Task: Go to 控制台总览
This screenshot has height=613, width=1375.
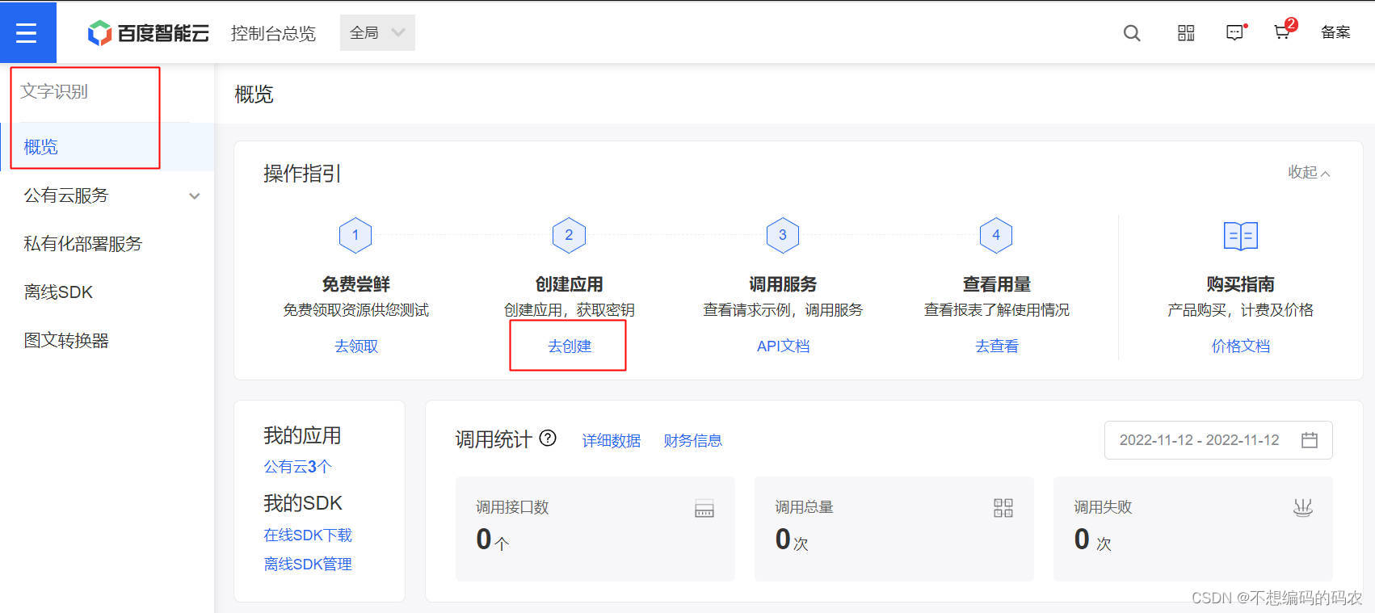Action: click(273, 33)
